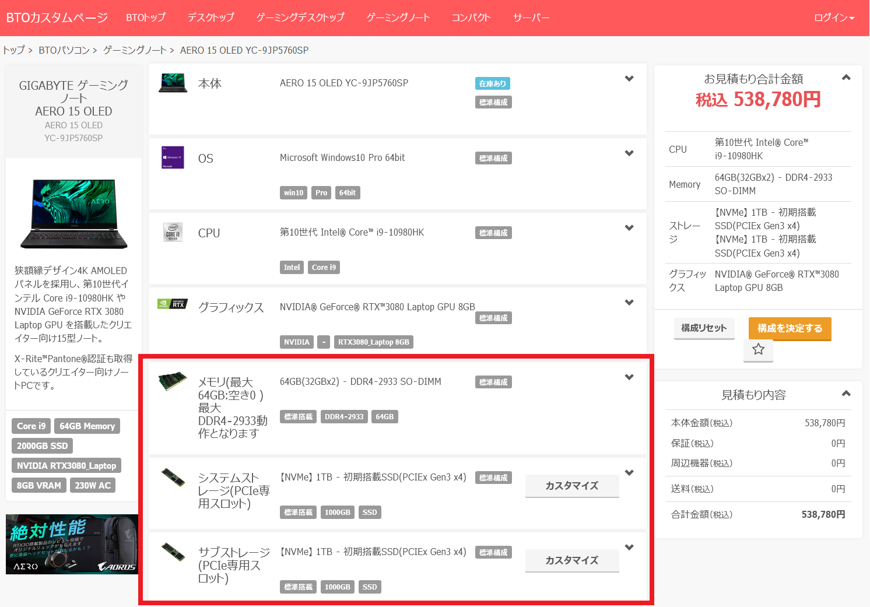
Task: Open the ゲーミングノート menu item
Action: 398,17
